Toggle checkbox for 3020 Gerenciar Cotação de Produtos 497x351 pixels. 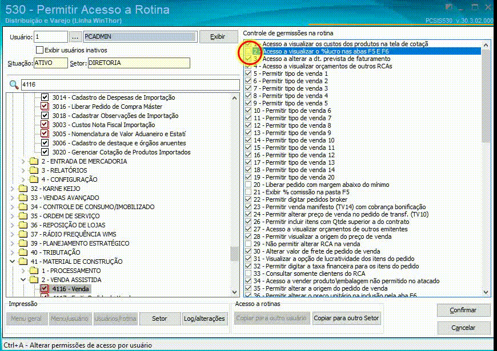tap(45, 152)
